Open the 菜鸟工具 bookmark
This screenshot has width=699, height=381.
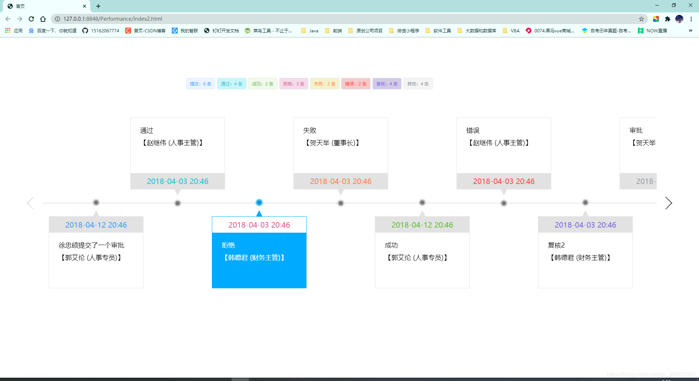point(269,31)
